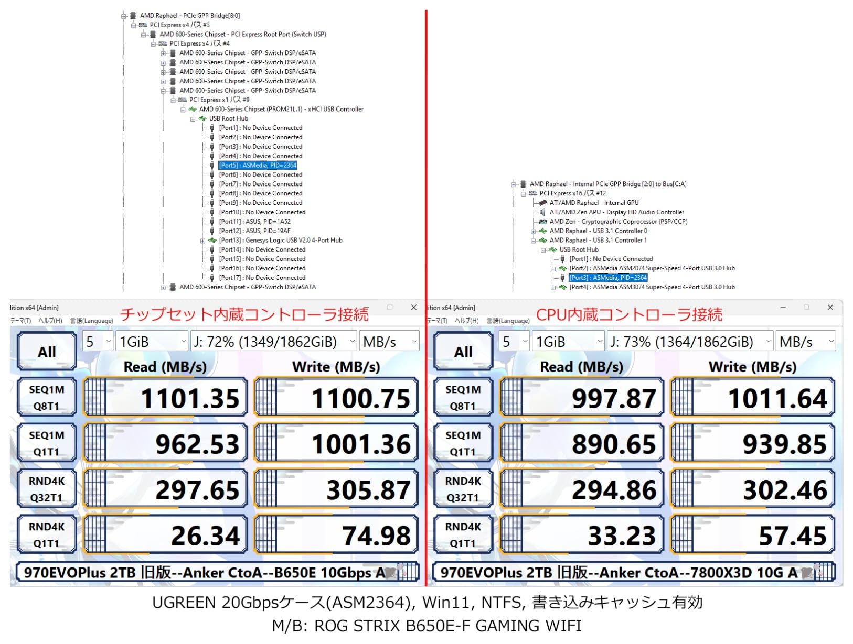Open the J: 73% (1364/1862GiB) drive dropdown
This screenshot has width=853, height=644.
pos(690,342)
